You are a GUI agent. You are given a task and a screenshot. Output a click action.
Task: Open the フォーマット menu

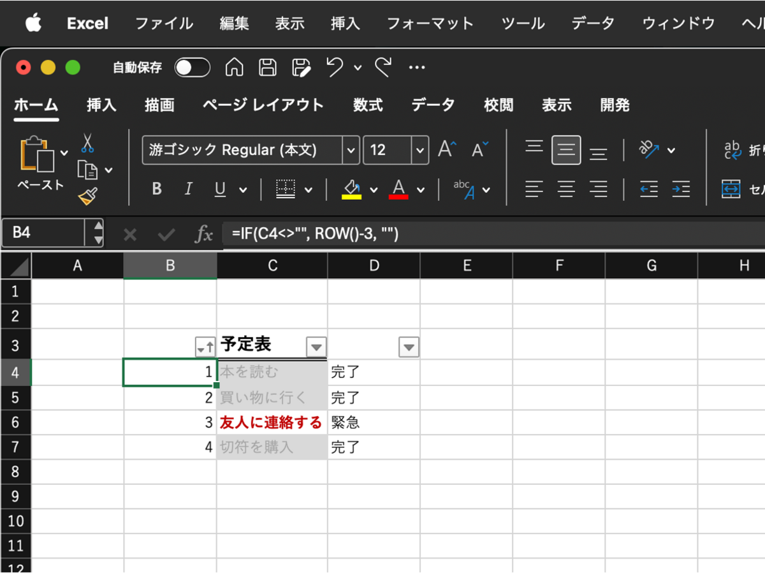tap(430, 24)
